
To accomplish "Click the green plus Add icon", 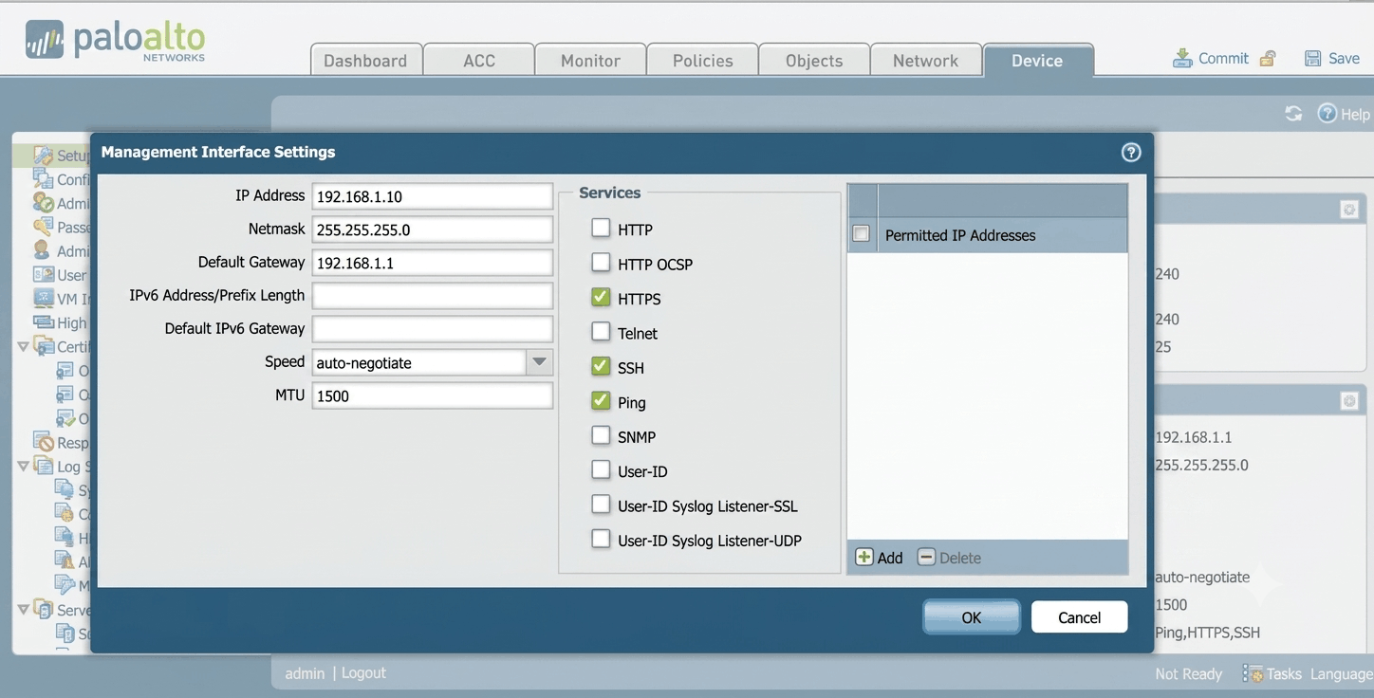I will pyautogui.click(x=864, y=558).
